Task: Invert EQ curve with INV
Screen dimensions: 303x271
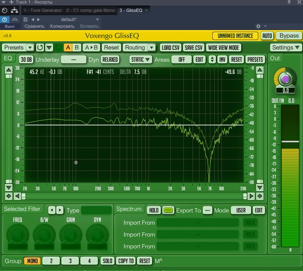Action: (x=222, y=60)
